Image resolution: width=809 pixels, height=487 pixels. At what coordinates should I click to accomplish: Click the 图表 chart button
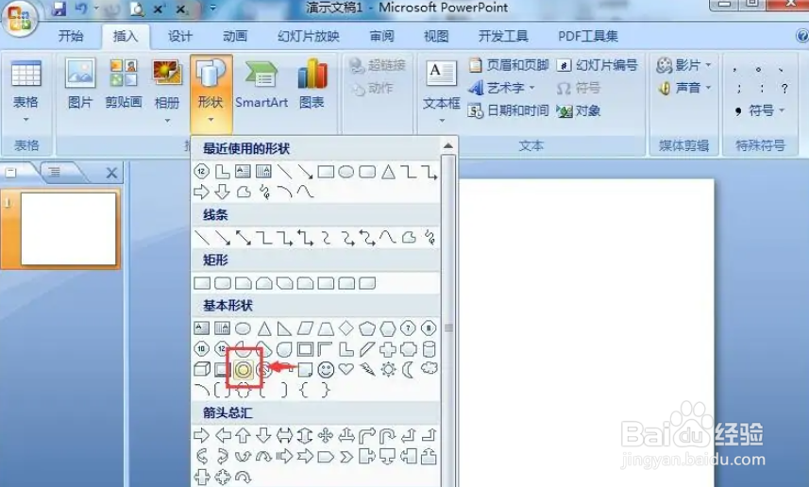coord(312,84)
